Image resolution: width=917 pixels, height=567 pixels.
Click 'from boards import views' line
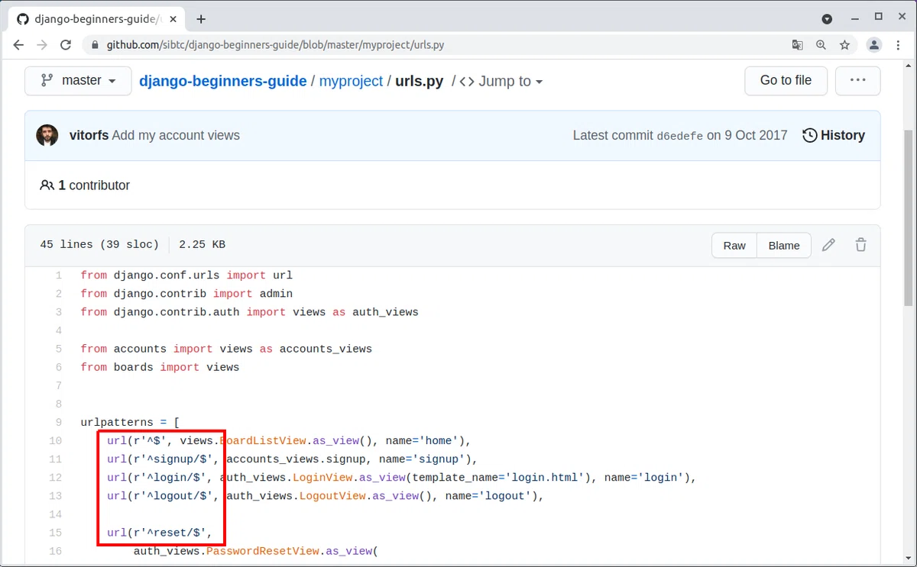(160, 367)
